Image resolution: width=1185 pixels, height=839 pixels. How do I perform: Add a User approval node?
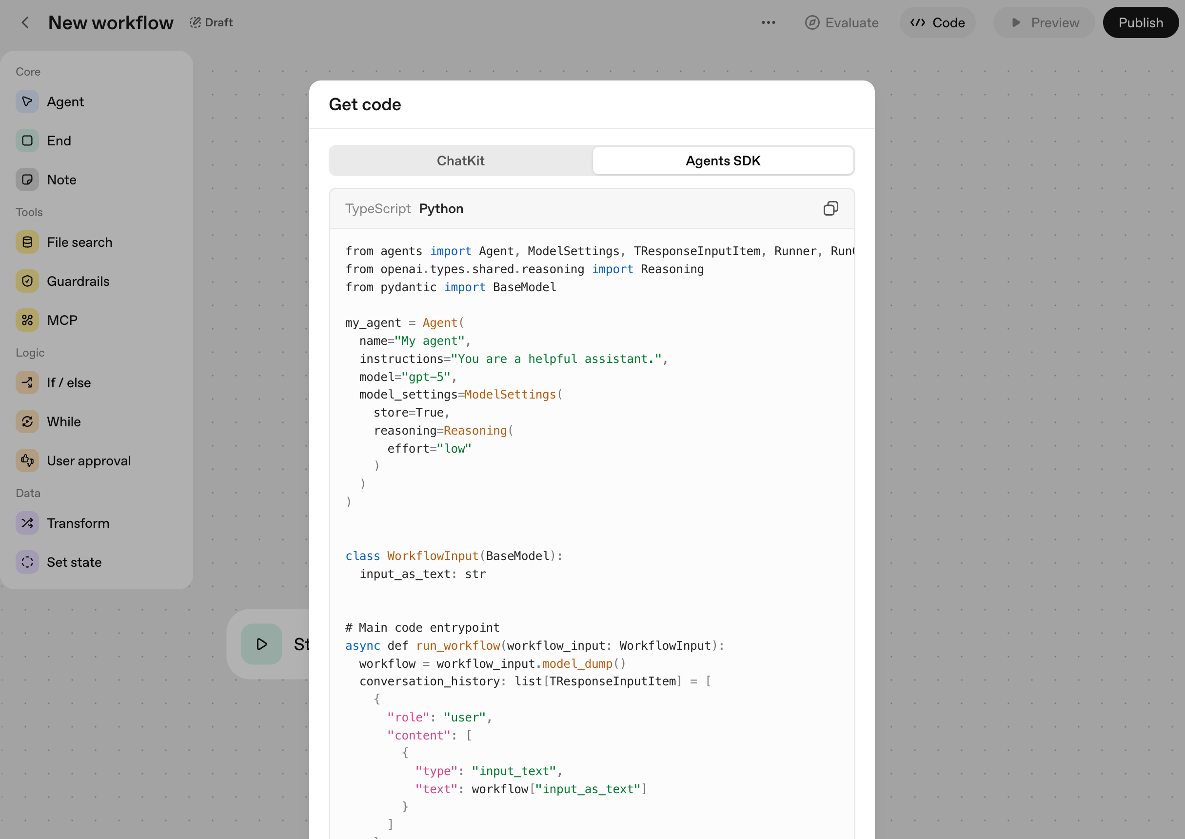point(88,461)
